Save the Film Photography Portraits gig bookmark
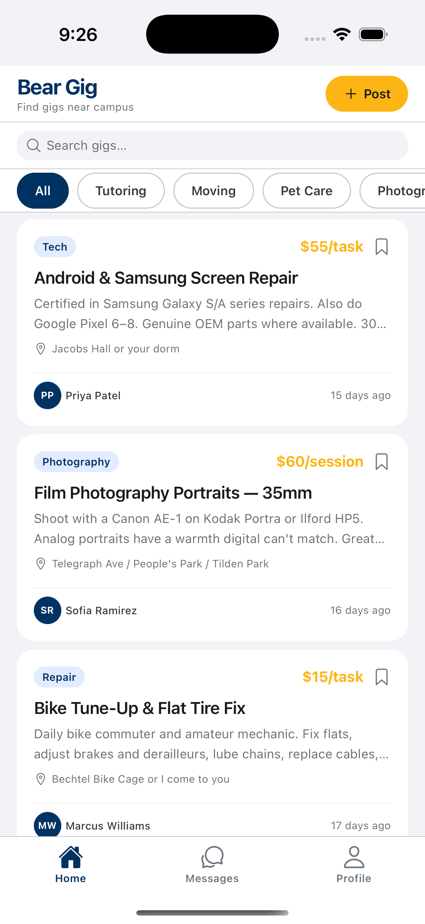 (x=381, y=462)
